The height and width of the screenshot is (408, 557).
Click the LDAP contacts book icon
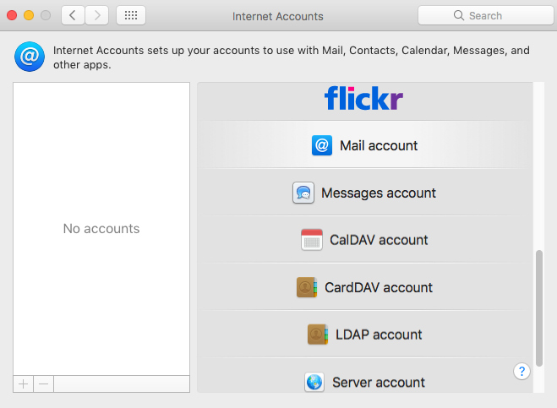tap(318, 335)
